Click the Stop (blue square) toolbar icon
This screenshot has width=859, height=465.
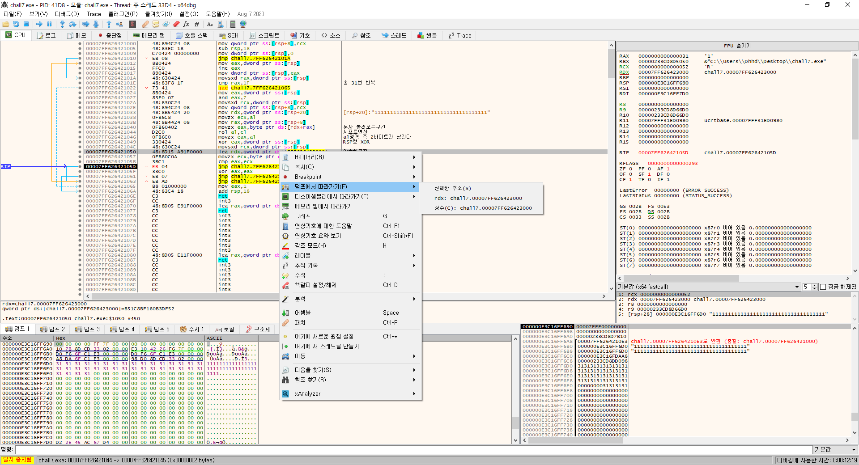click(26, 24)
